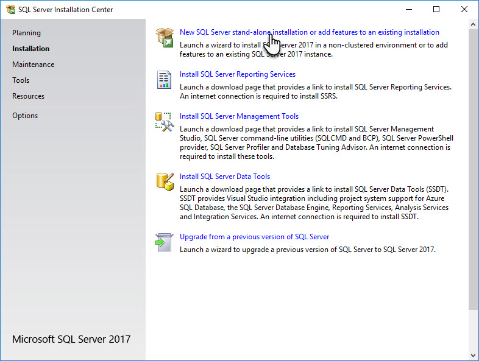Viewport: 479px width, 361px height.
Task: Click the 'Microsoft SQL Server 2017' label
Action: pos(71,339)
